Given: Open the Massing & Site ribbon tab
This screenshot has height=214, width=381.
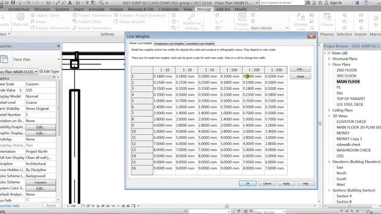Looking at the screenshot, I should click(140, 10).
